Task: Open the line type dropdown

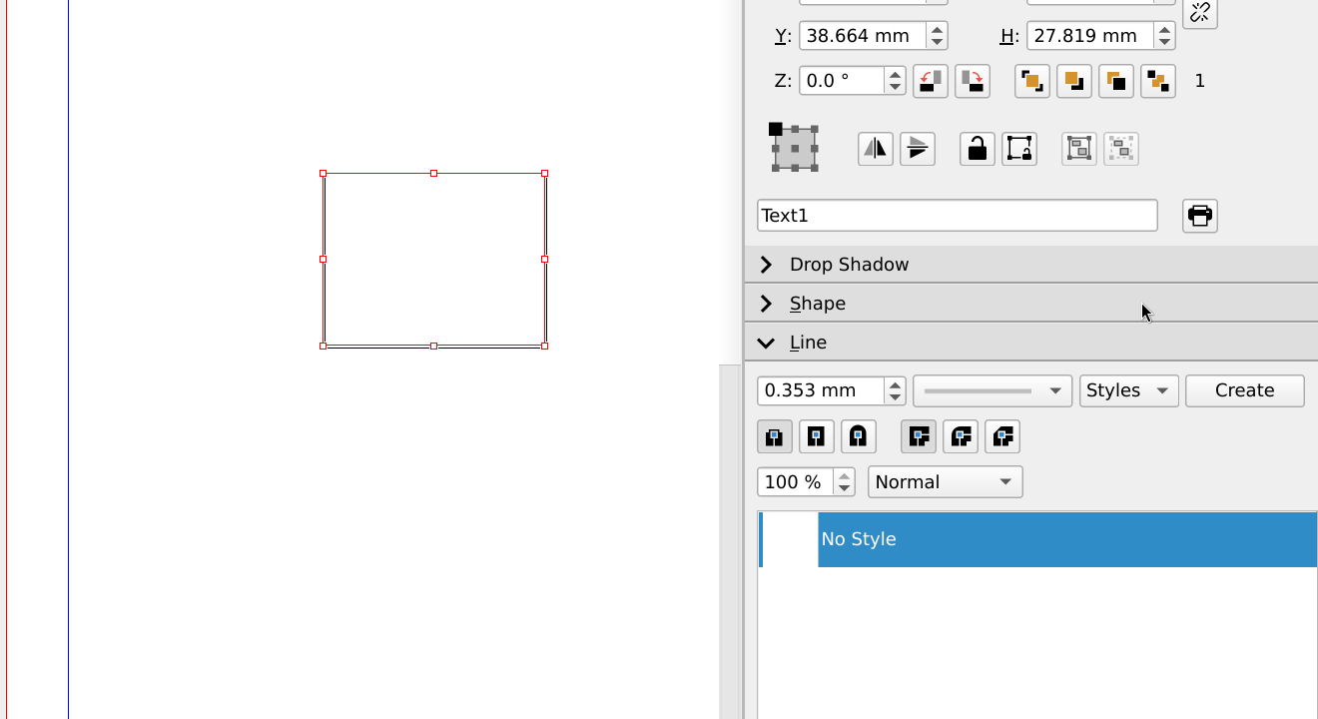Action: tap(991, 390)
